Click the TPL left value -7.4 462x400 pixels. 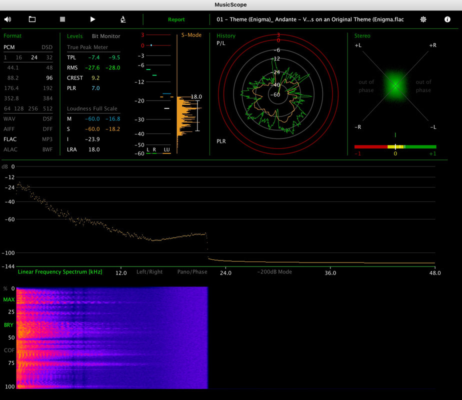(x=94, y=57)
